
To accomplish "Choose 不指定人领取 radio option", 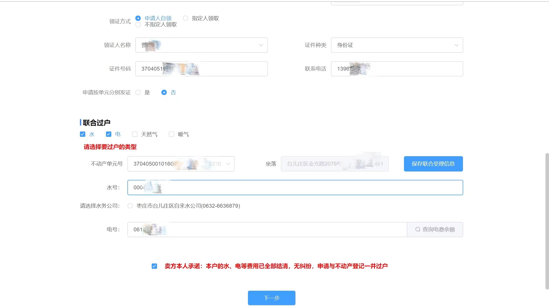I will pyautogui.click(x=138, y=25).
